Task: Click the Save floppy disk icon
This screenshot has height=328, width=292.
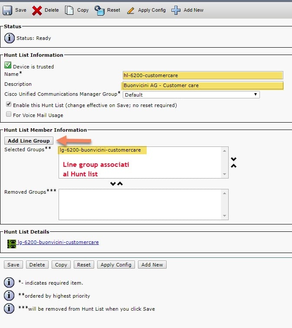Action: pos(7,10)
